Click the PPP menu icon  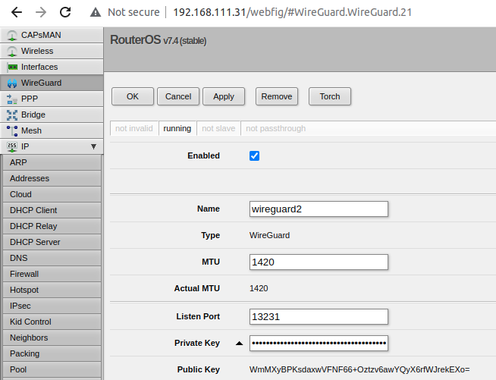point(12,99)
